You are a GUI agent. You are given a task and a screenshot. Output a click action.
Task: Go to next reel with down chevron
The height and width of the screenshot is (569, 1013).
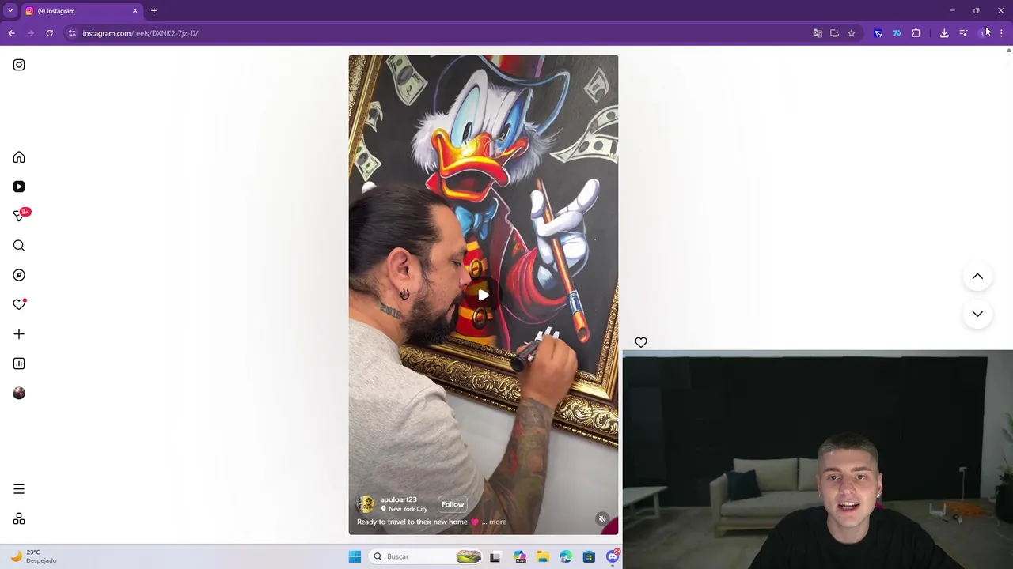click(977, 314)
